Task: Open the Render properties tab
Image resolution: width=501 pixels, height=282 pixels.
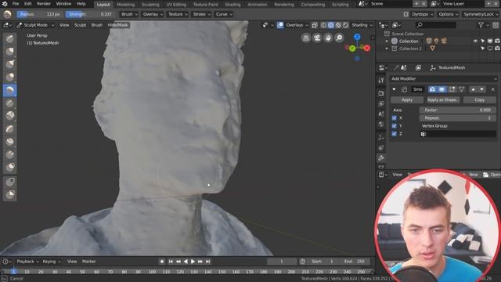Action: [381, 93]
